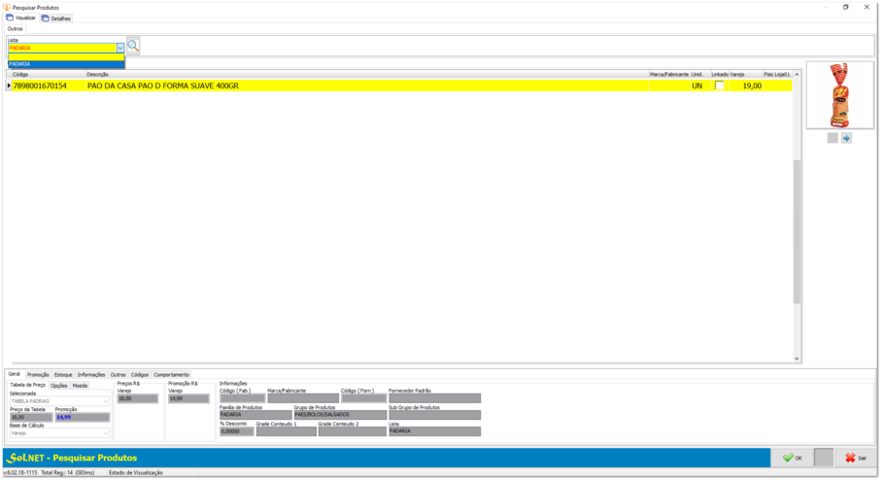Open the Lista dropdown arrow
Screen dimensions: 881x480
(120, 48)
